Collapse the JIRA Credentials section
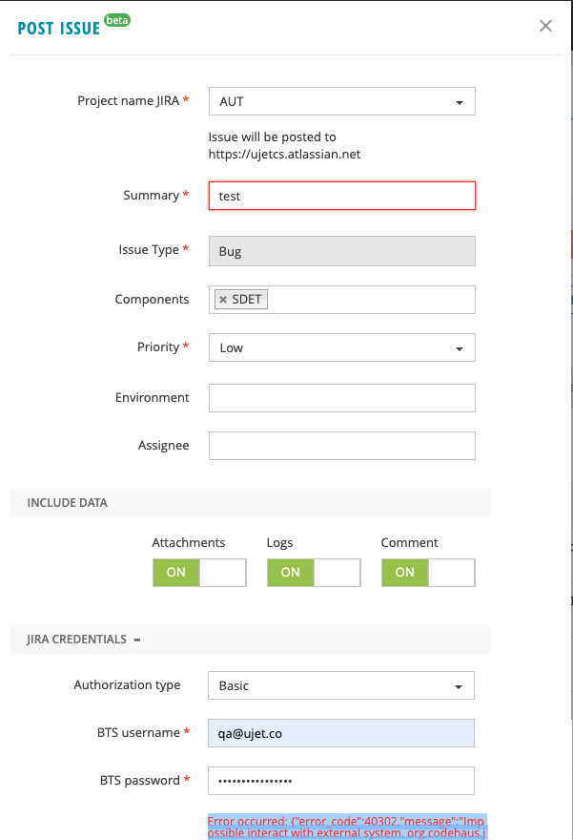Screen dimensions: 573x840 coord(137,640)
